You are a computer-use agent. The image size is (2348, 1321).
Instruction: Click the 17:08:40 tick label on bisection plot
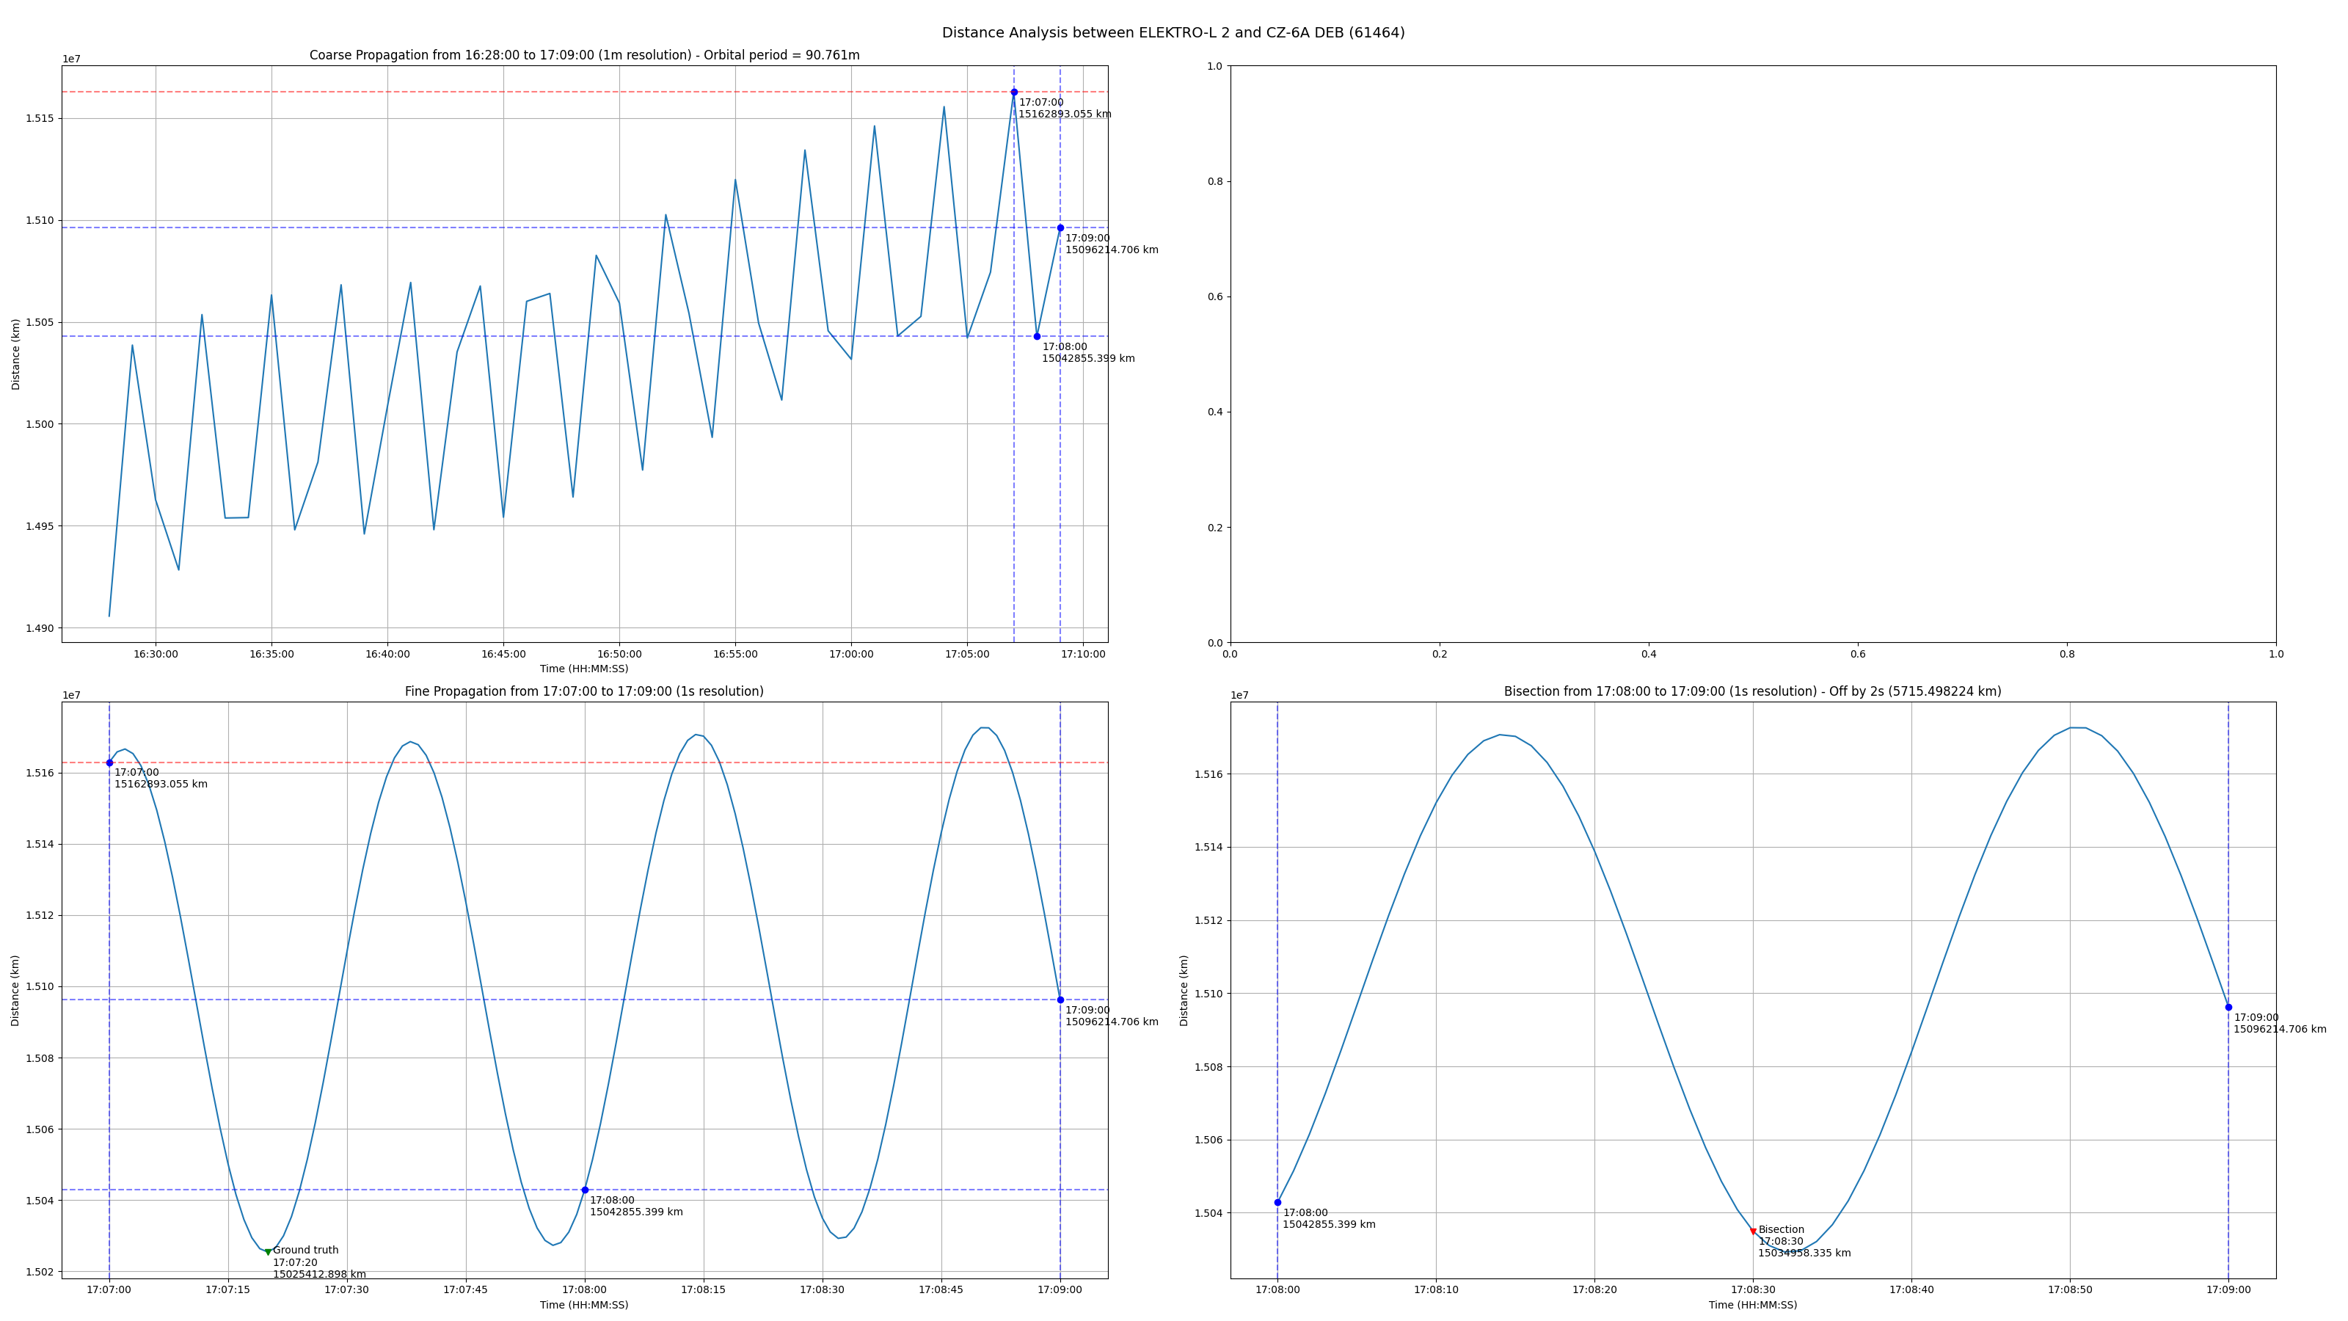[x=1911, y=1290]
